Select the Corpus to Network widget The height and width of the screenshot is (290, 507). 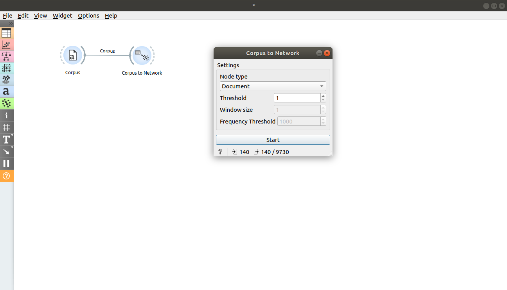tap(142, 56)
